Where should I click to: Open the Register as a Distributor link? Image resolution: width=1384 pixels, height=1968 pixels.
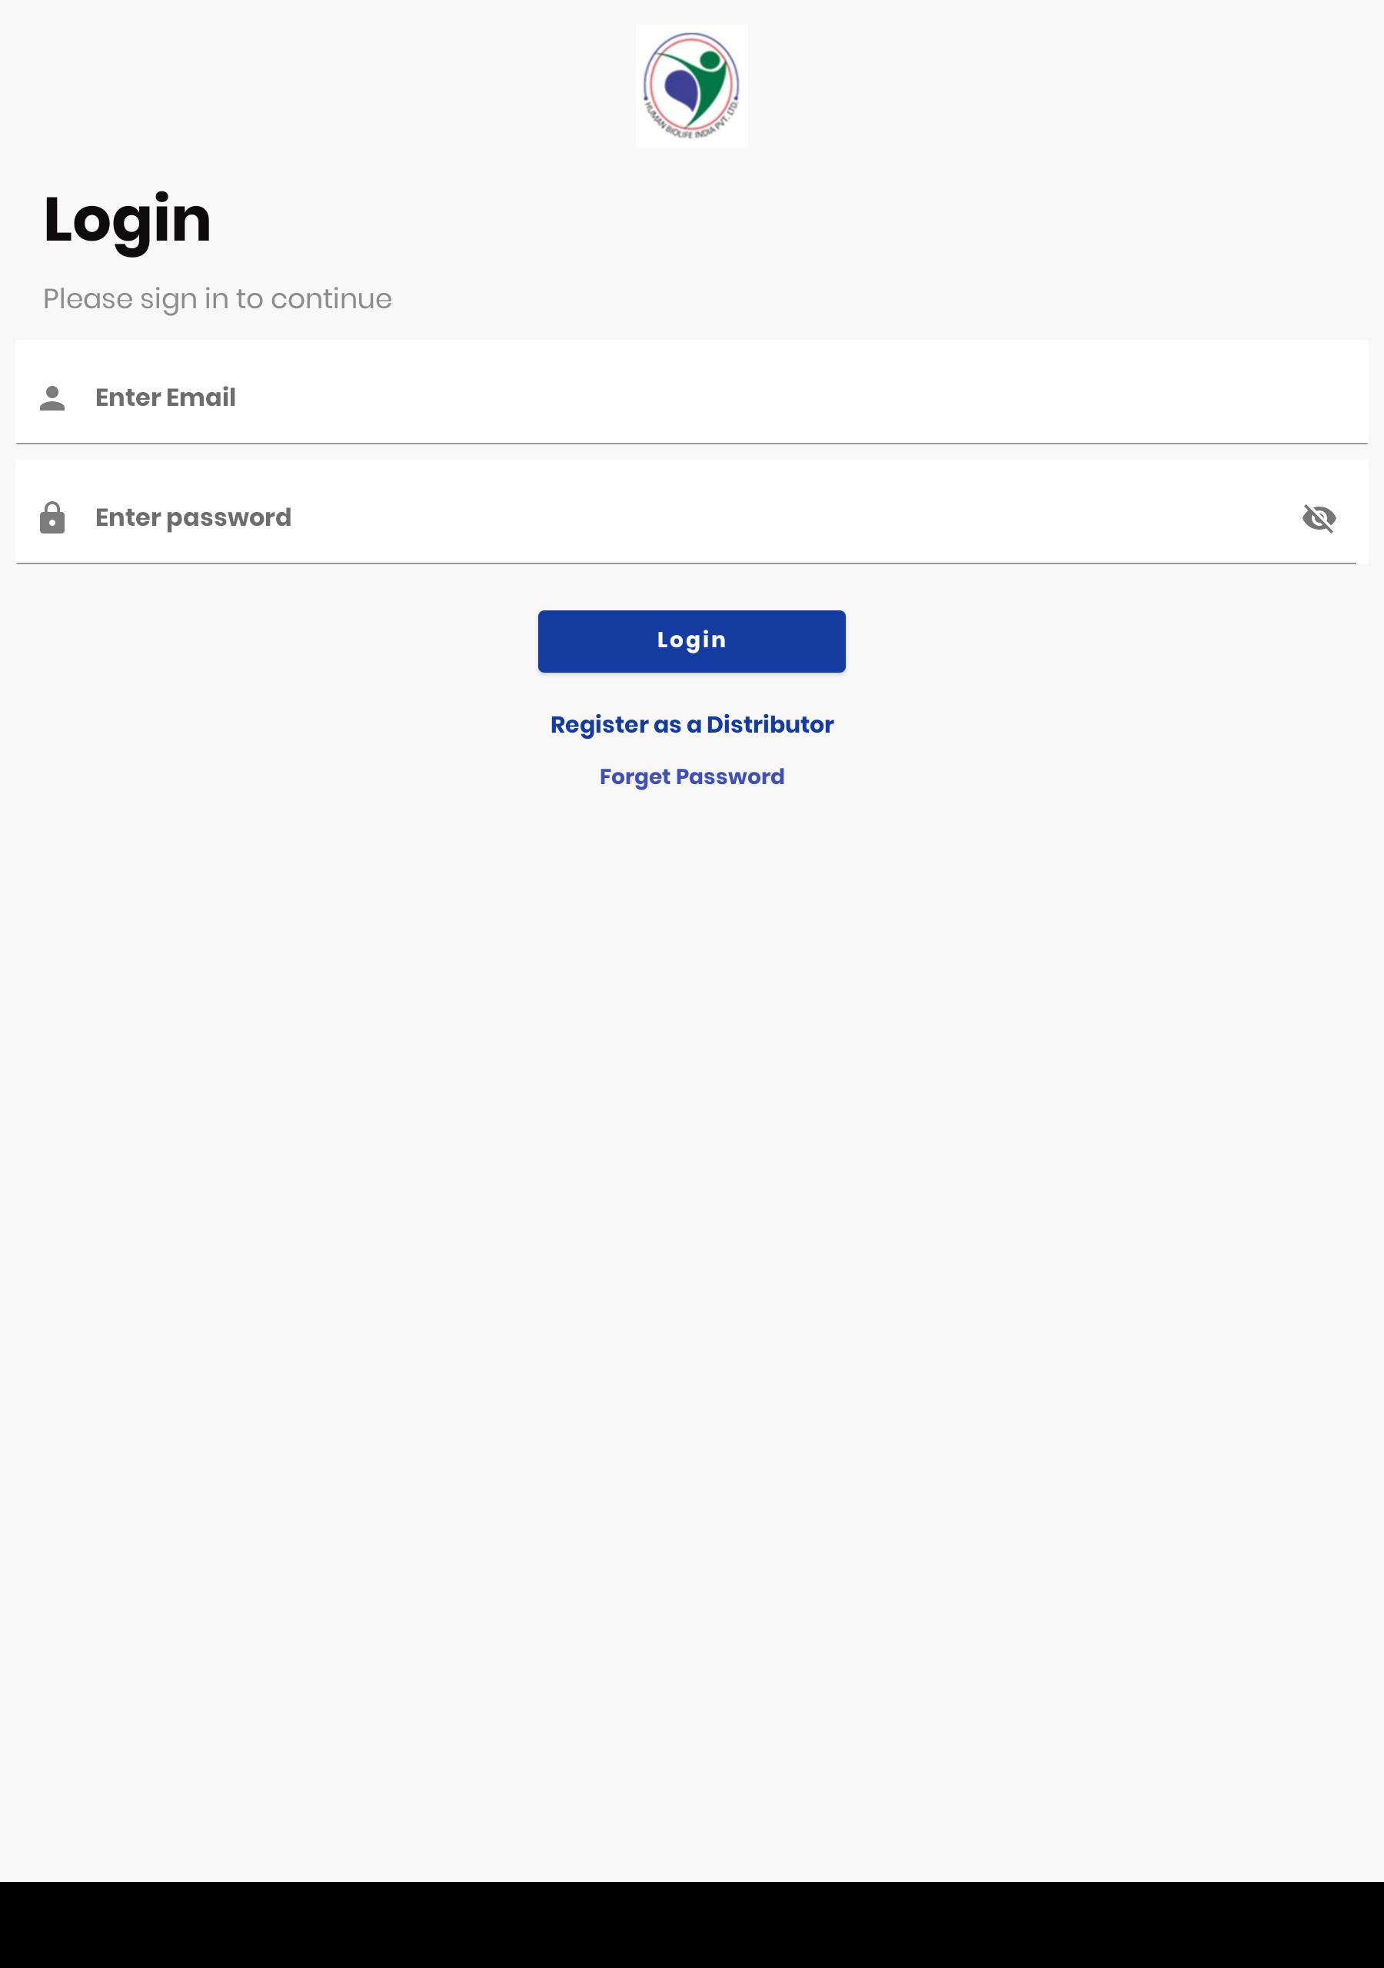(x=691, y=725)
